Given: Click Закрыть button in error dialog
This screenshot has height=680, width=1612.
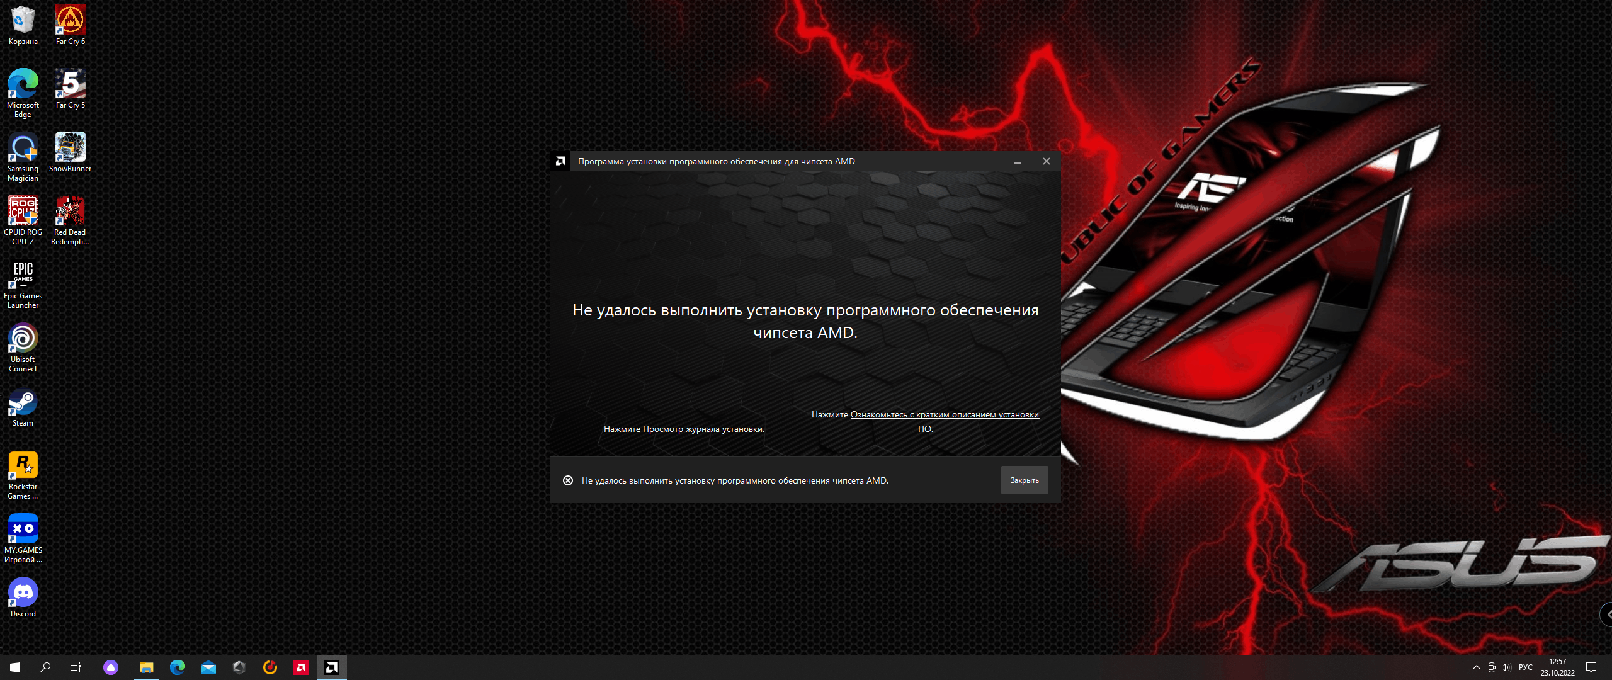Looking at the screenshot, I should [x=1025, y=480].
